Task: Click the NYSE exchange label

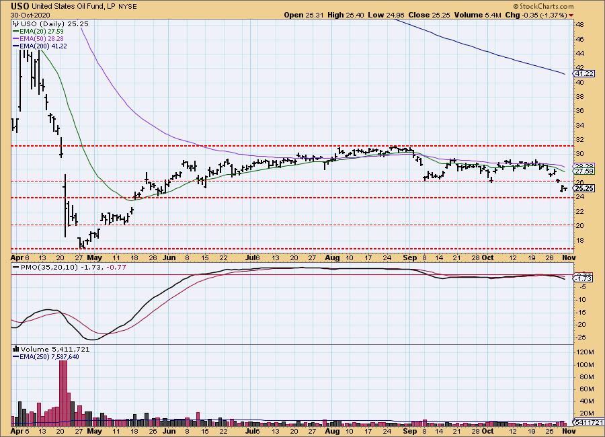Action: pyautogui.click(x=127, y=7)
